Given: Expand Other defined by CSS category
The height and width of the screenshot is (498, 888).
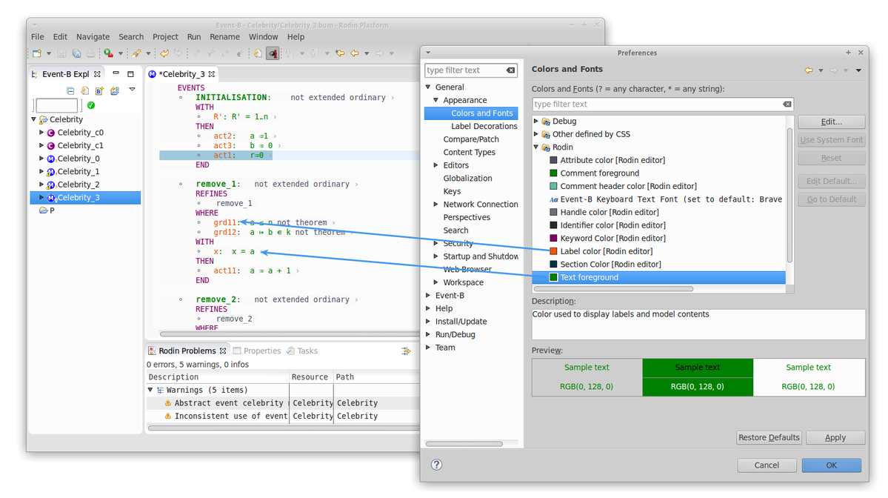Looking at the screenshot, I should coord(535,134).
